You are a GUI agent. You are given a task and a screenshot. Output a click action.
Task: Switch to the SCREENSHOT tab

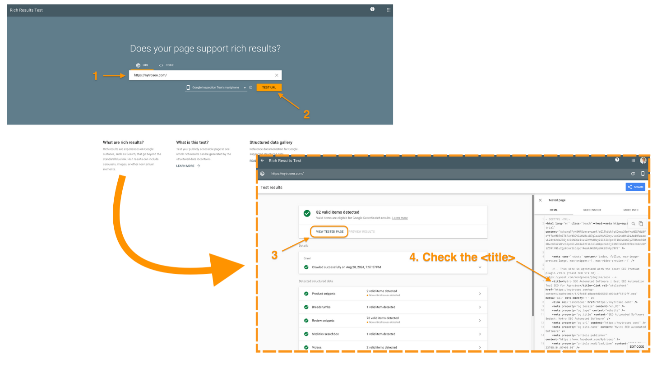pos(592,210)
